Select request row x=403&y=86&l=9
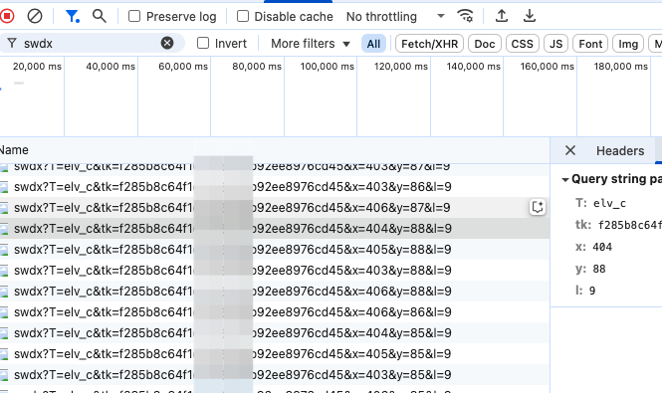This screenshot has height=393, width=662. [x=275, y=187]
